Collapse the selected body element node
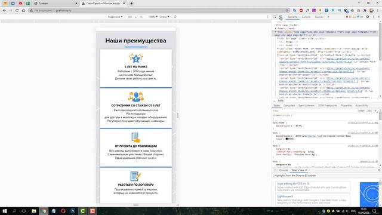 pyautogui.click(x=276, y=32)
